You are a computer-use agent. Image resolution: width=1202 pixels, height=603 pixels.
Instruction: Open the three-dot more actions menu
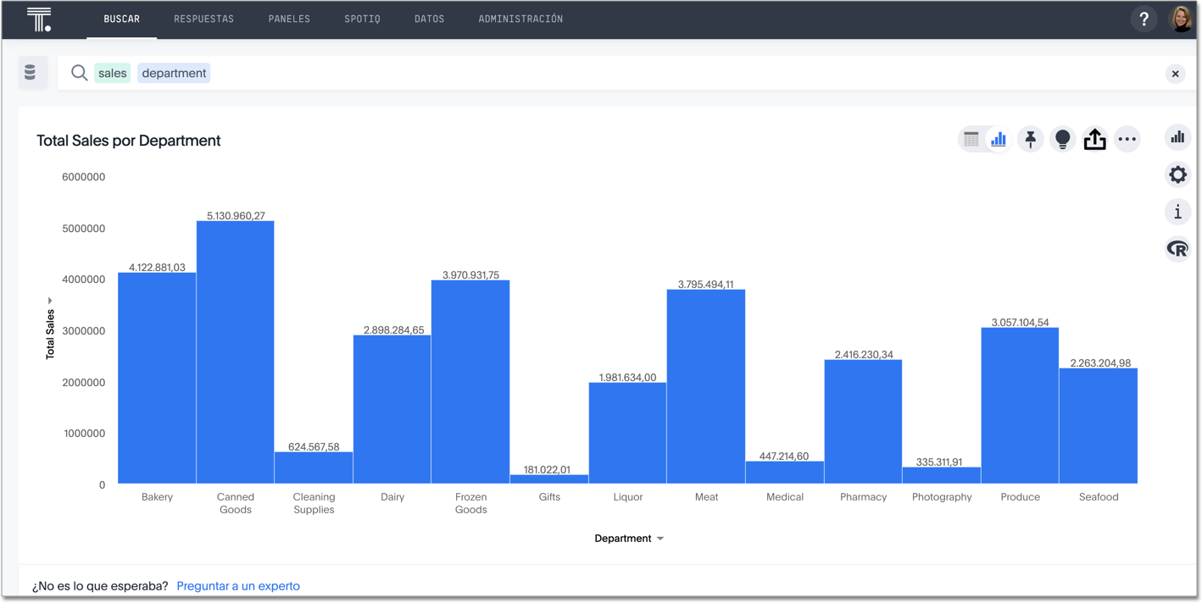coord(1127,139)
